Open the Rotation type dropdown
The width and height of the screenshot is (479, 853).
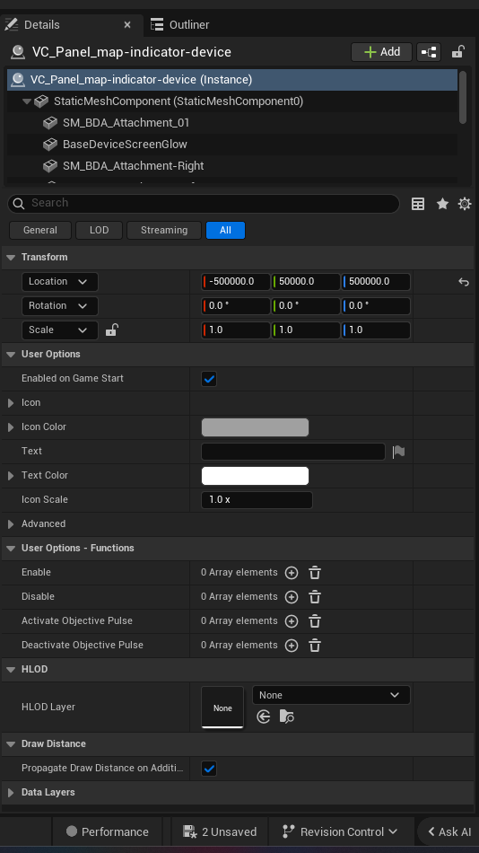click(60, 305)
